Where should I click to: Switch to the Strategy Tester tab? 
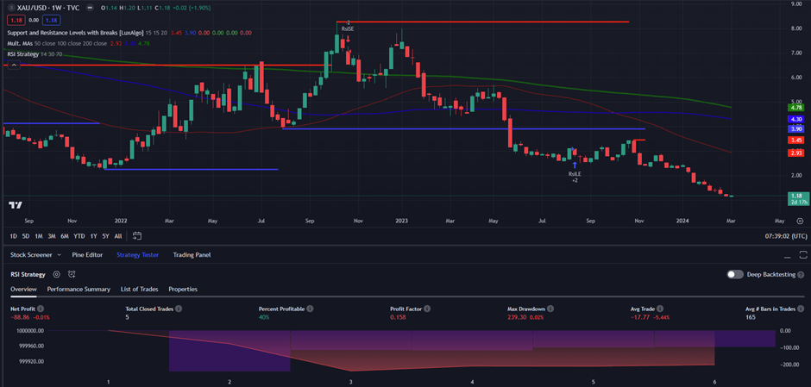tap(137, 255)
